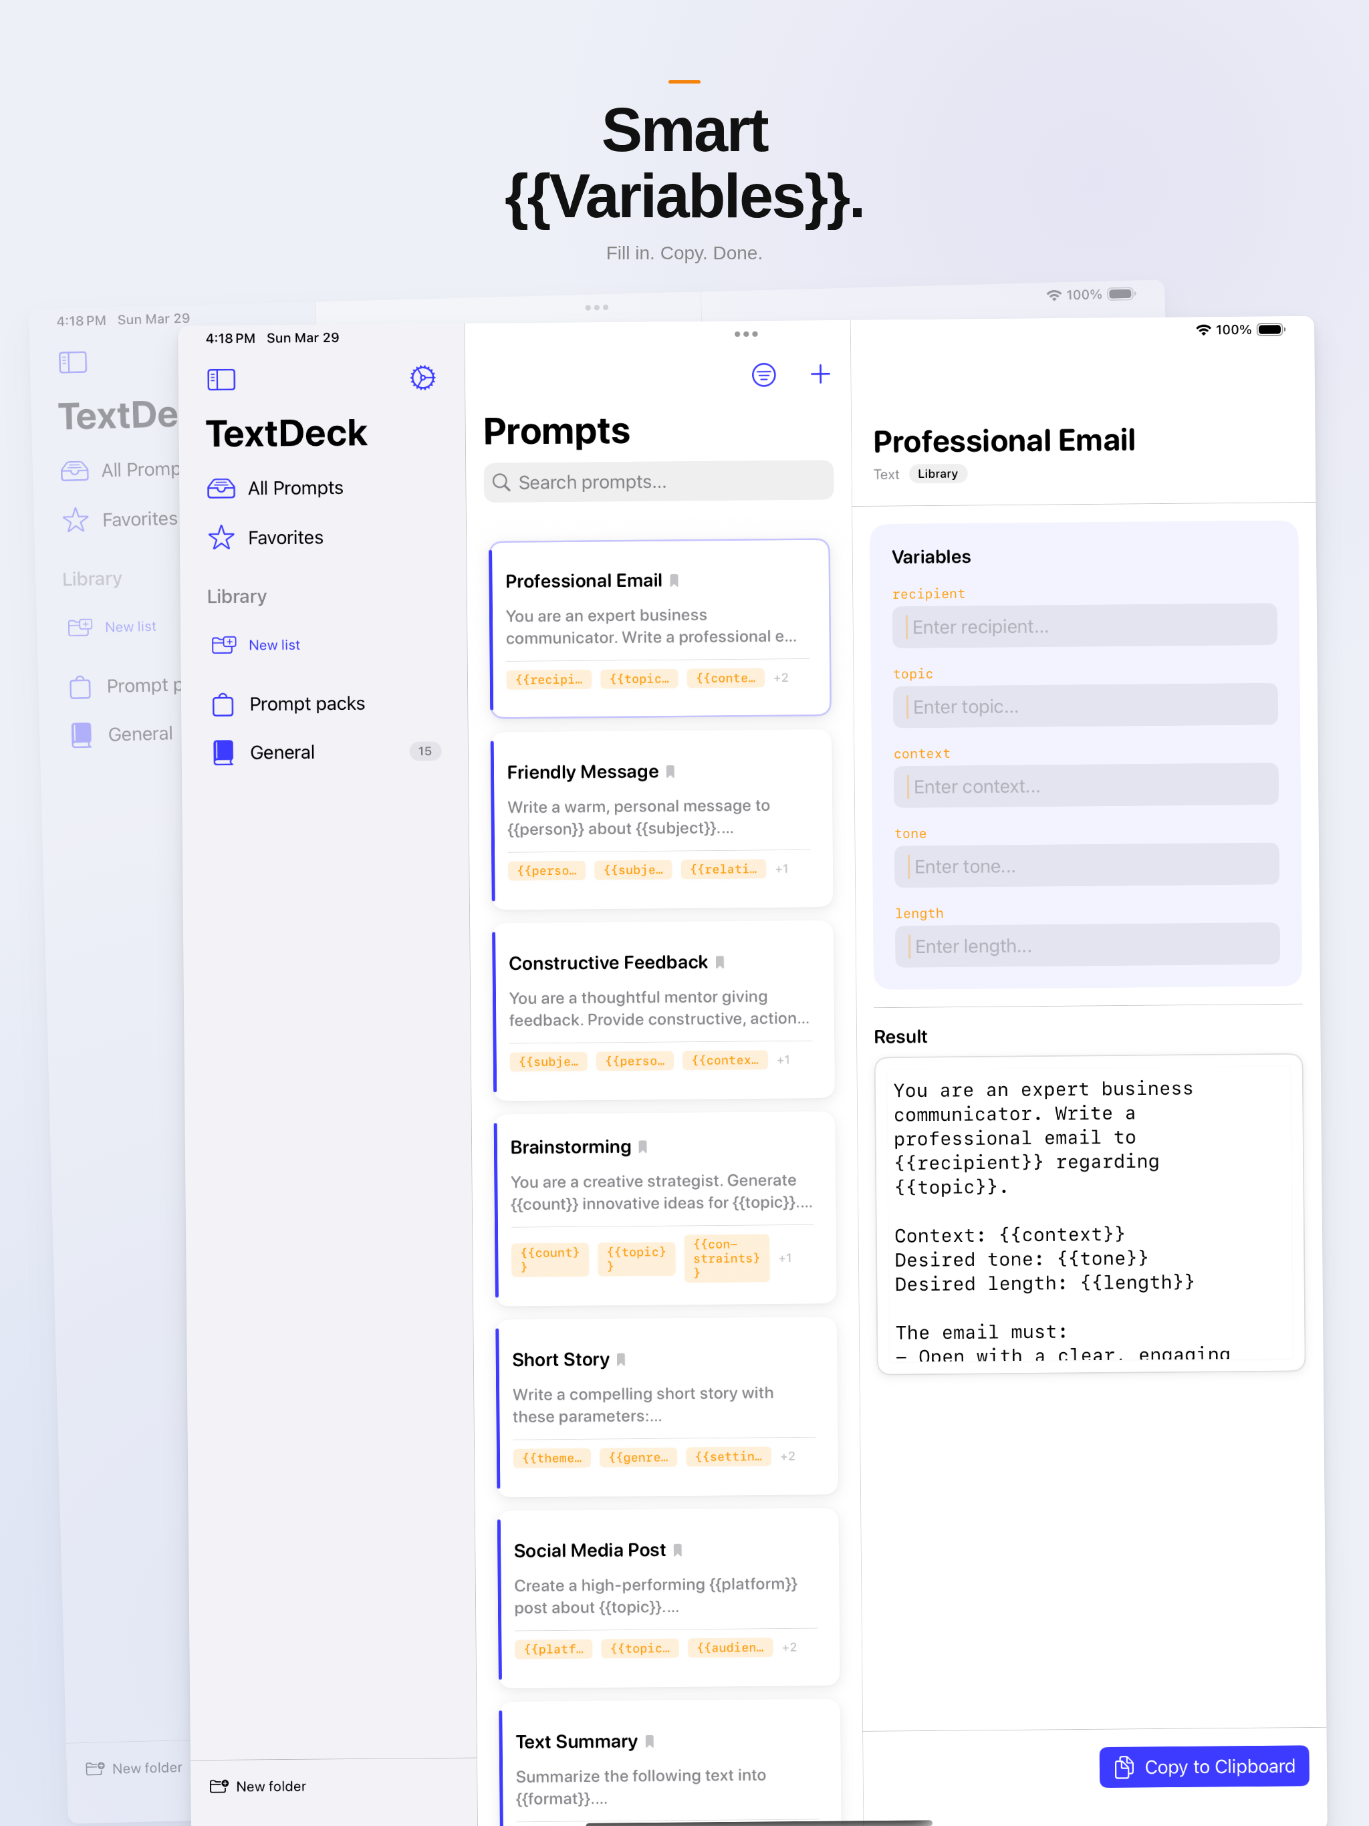1369x1826 pixels.
Task: Focus the Search prompts field
Action: coord(658,481)
